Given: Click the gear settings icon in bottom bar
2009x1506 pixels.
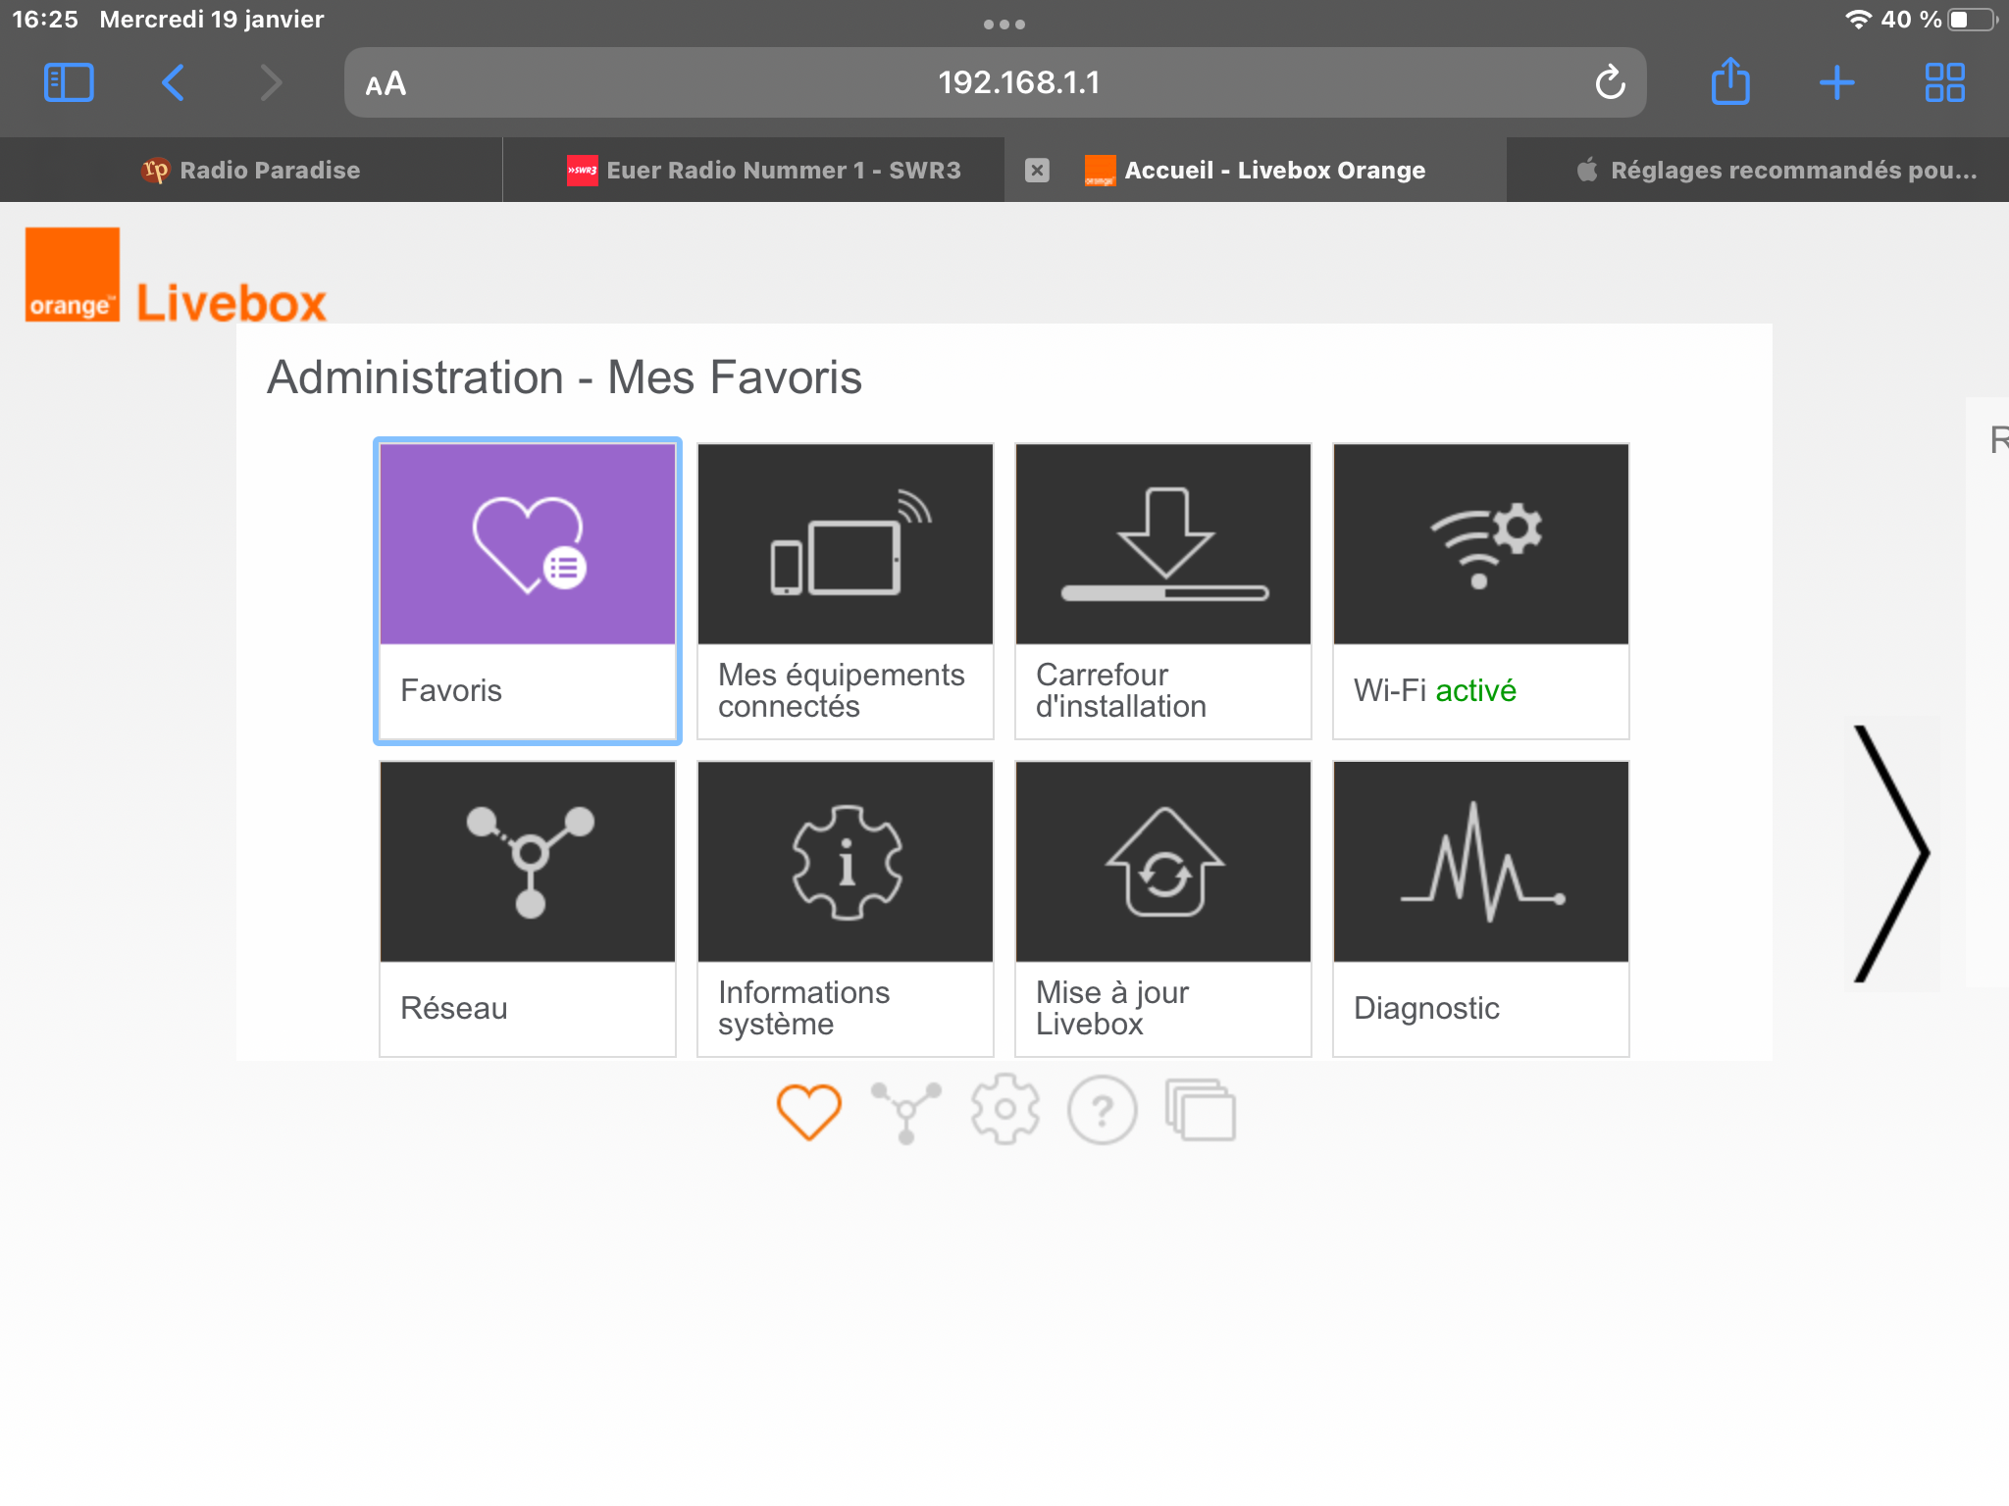Looking at the screenshot, I should (1004, 1111).
